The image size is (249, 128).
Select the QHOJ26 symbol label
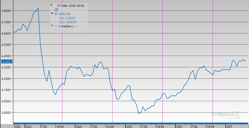coord(64,14)
